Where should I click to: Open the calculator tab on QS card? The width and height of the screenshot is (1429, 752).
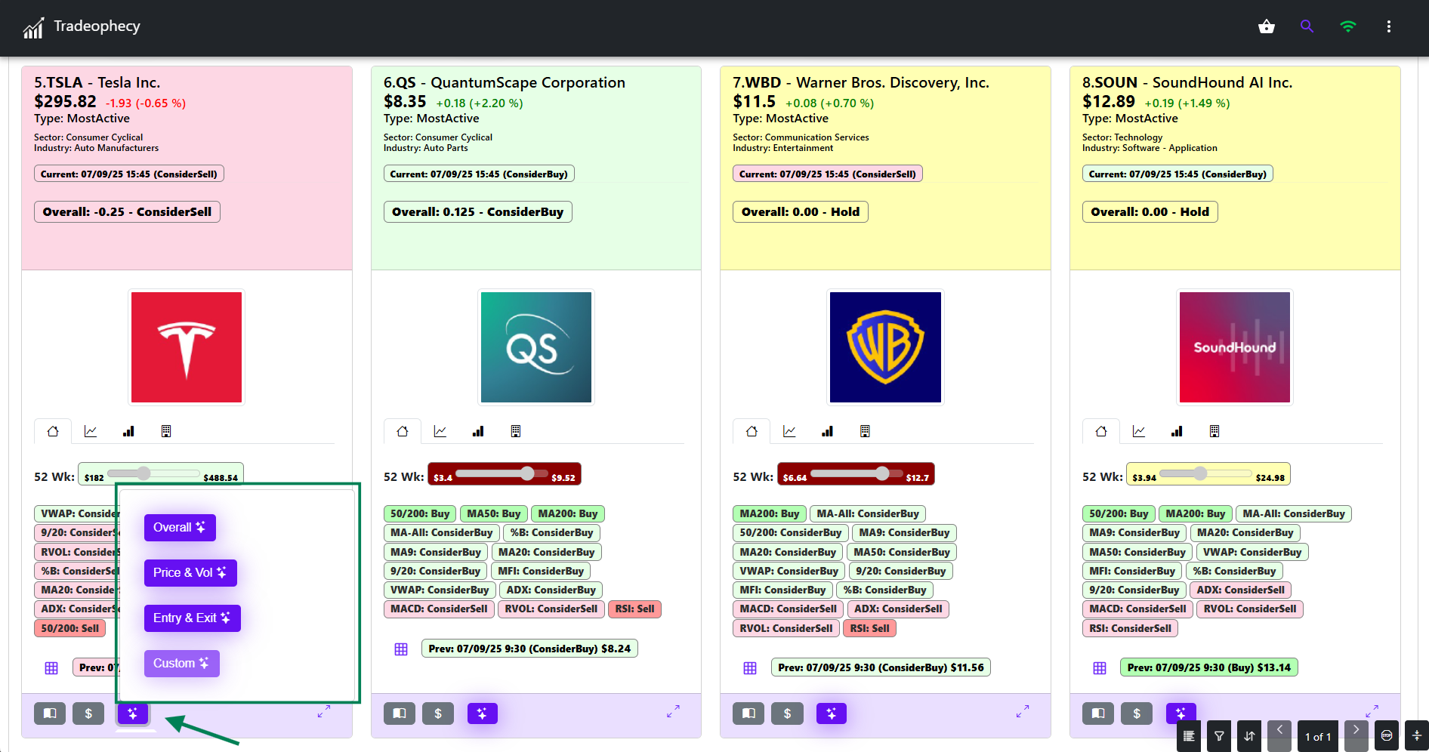[x=516, y=431]
